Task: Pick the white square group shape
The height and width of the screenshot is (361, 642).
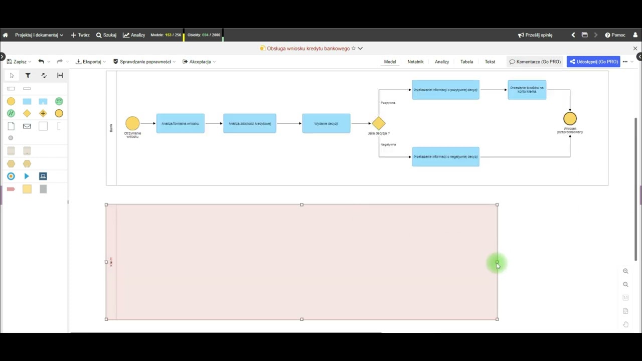Action: [x=43, y=126]
